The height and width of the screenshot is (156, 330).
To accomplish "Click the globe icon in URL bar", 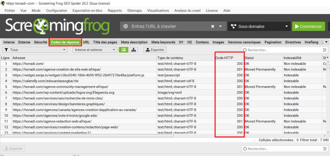I will coord(126,26).
